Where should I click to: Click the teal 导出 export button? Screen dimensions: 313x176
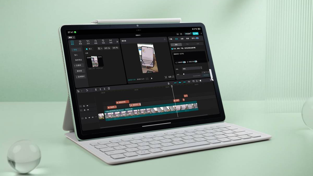[x=195, y=33]
